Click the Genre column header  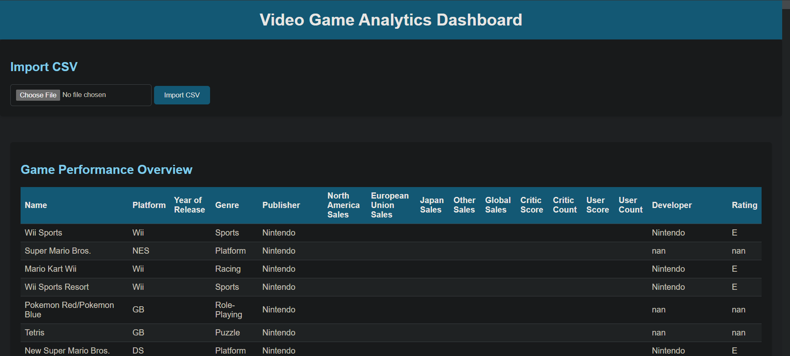227,205
